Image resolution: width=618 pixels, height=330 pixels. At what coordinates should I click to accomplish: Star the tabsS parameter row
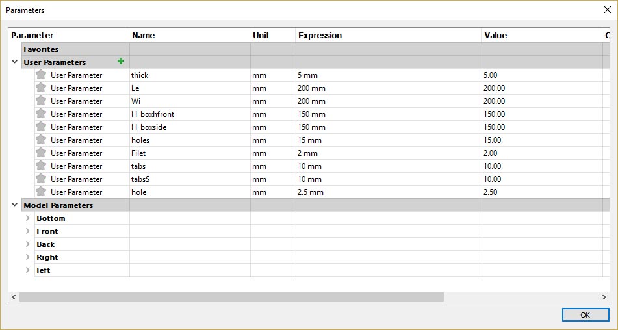coord(40,179)
